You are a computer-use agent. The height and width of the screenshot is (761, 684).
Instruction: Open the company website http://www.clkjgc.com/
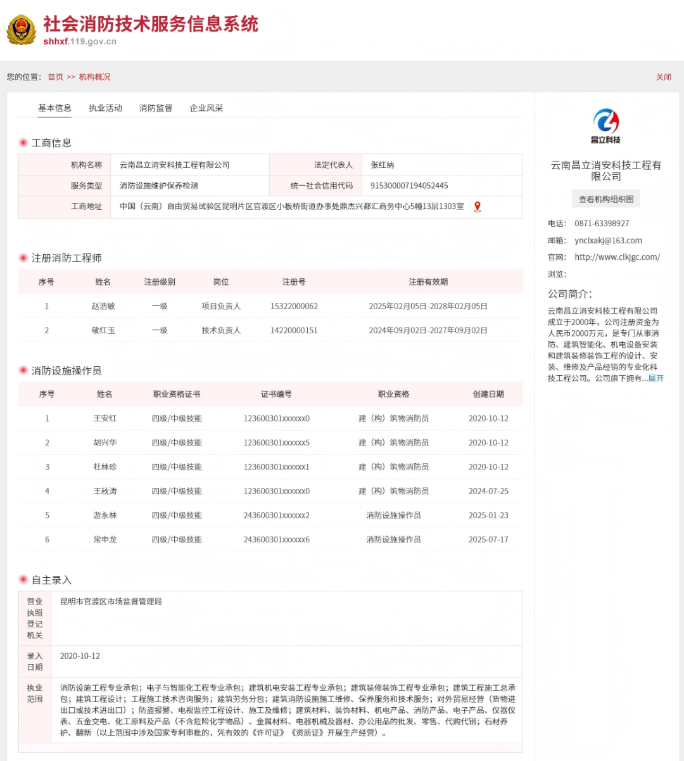(617, 257)
